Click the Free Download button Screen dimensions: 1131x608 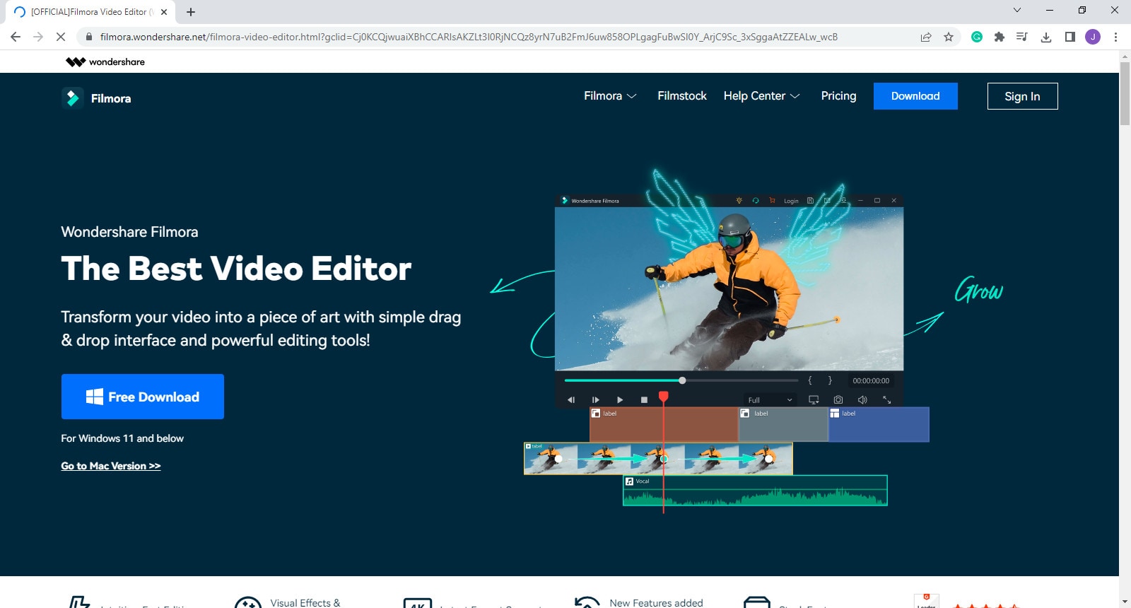click(143, 397)
